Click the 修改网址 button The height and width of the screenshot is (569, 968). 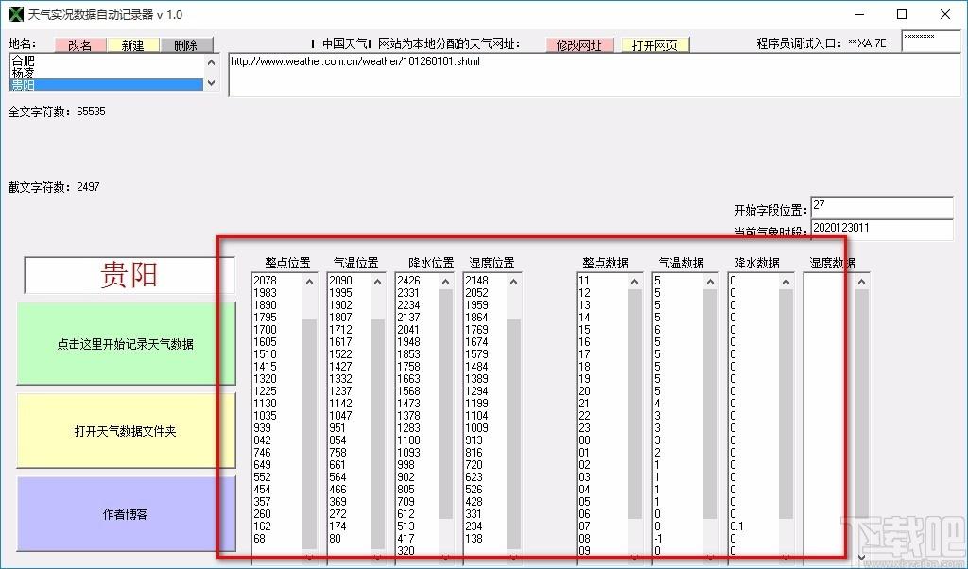click(579, 45)
